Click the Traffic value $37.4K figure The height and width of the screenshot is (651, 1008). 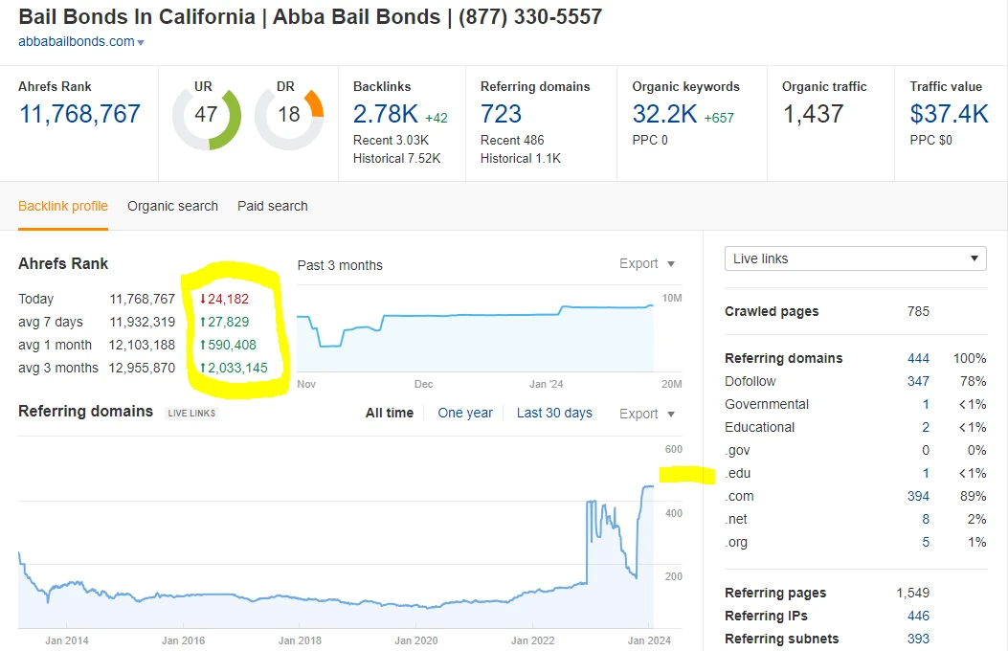[x=949, y=114]
